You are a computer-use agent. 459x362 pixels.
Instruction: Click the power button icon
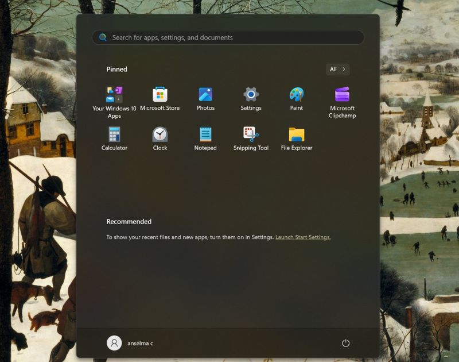pos(346,343)
